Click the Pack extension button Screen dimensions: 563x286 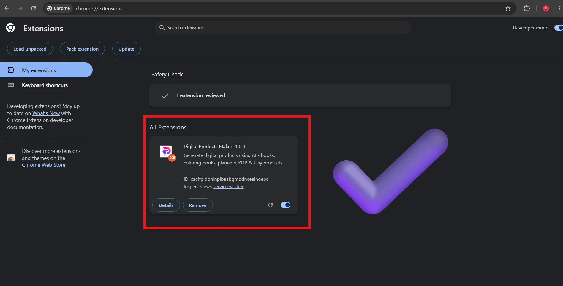82,49
